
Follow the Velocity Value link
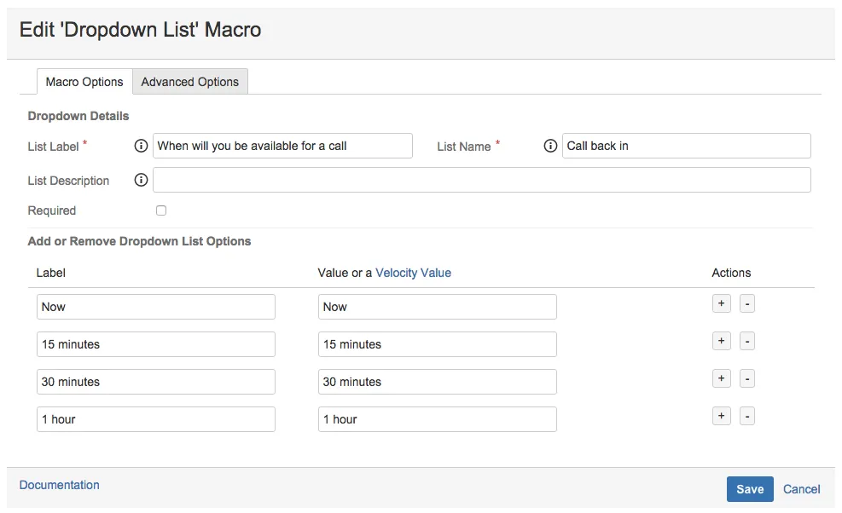[413, 274]
